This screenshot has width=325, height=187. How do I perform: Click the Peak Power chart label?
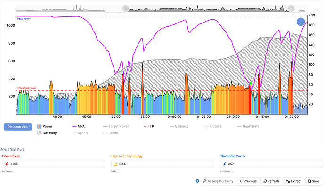point(24,19)
